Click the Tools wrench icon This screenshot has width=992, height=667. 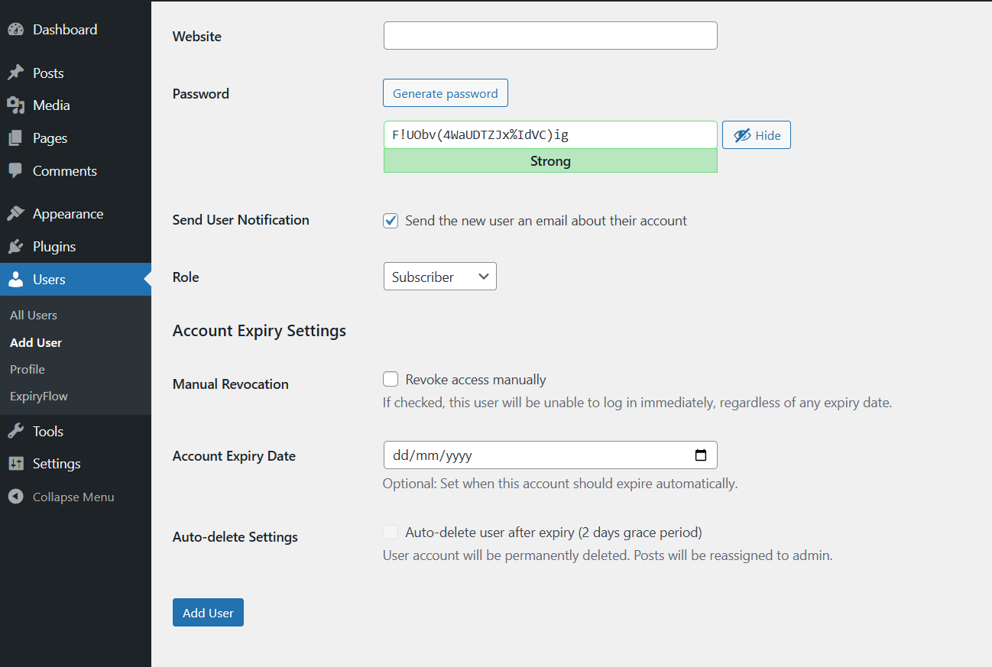[15, 432]
